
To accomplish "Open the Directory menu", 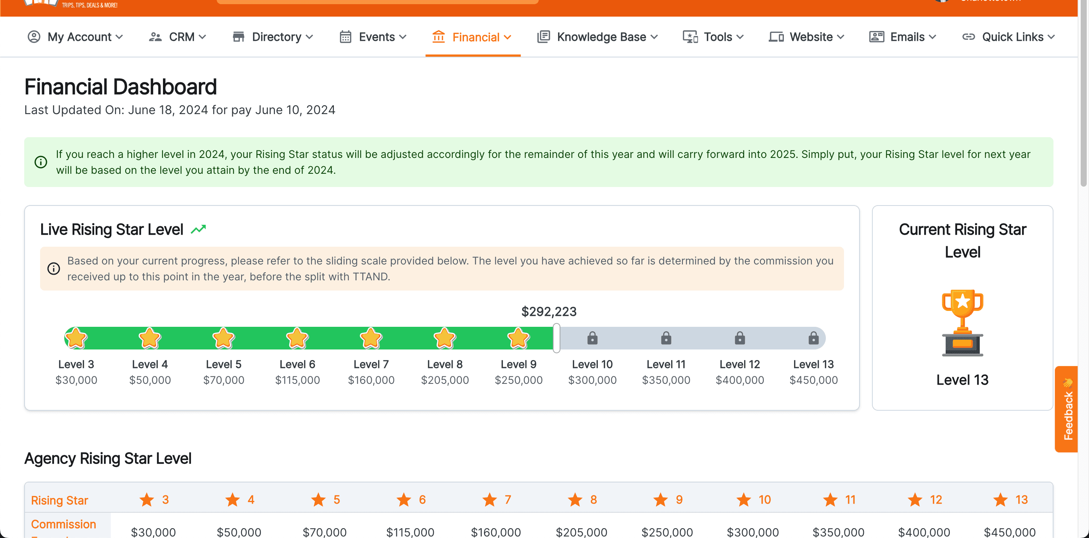I will tap(276, 37).
